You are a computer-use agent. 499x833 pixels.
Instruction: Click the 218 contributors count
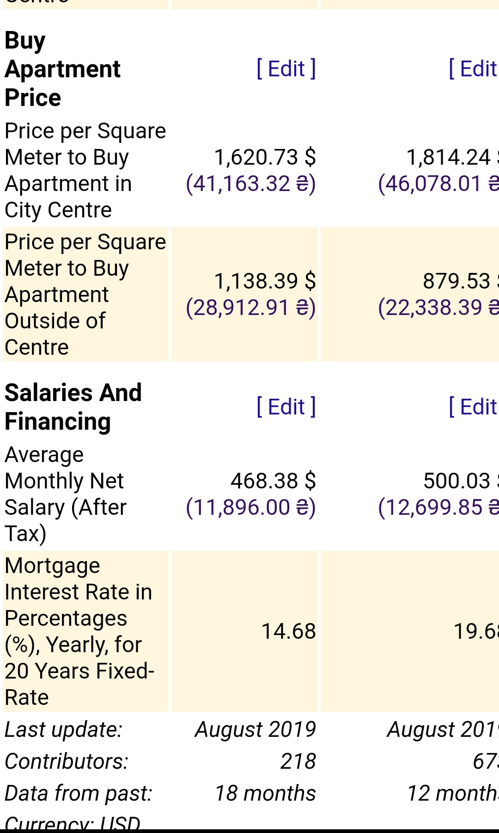point(298,761)
